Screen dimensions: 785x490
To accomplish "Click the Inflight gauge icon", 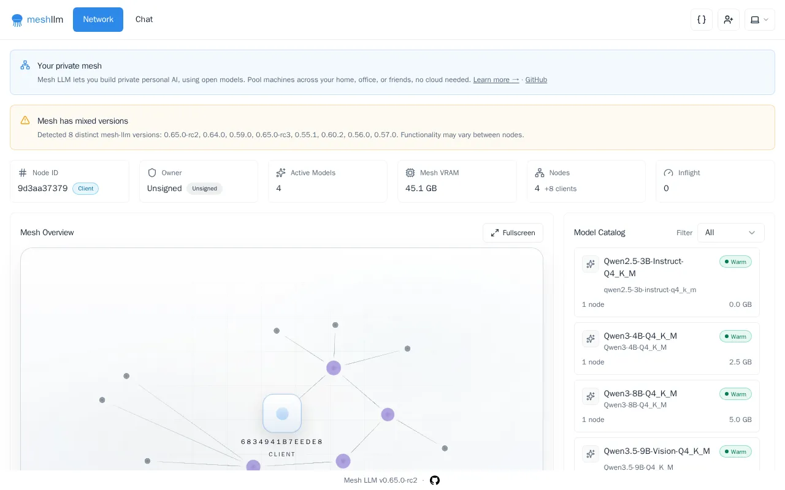I will click(668, 173).
